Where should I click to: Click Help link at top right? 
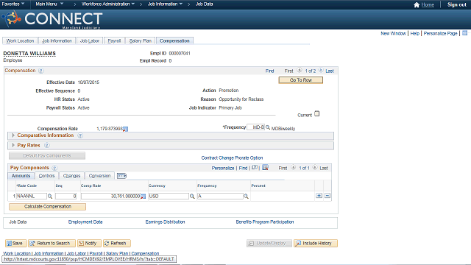(414, 33)
